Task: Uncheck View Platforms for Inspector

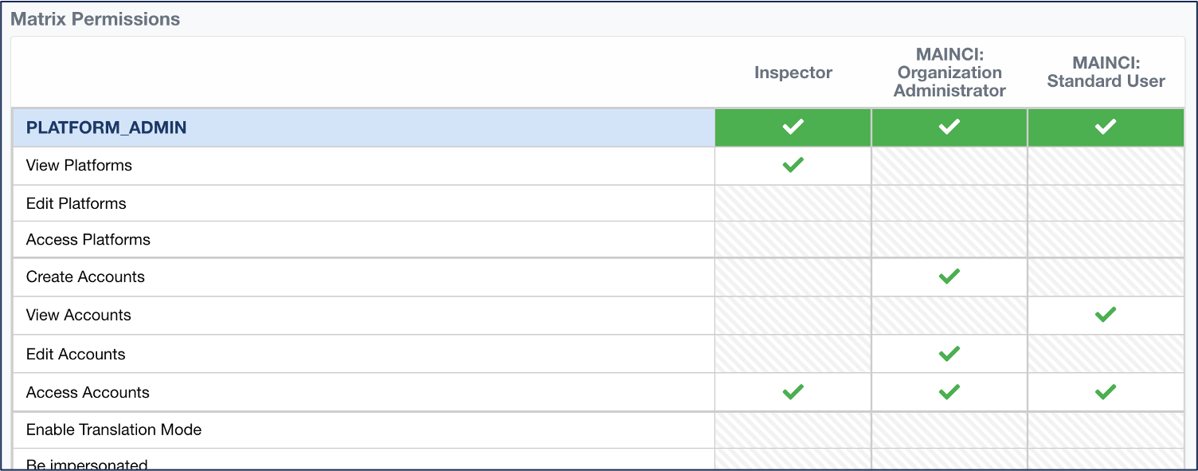Action: (793, 165)
